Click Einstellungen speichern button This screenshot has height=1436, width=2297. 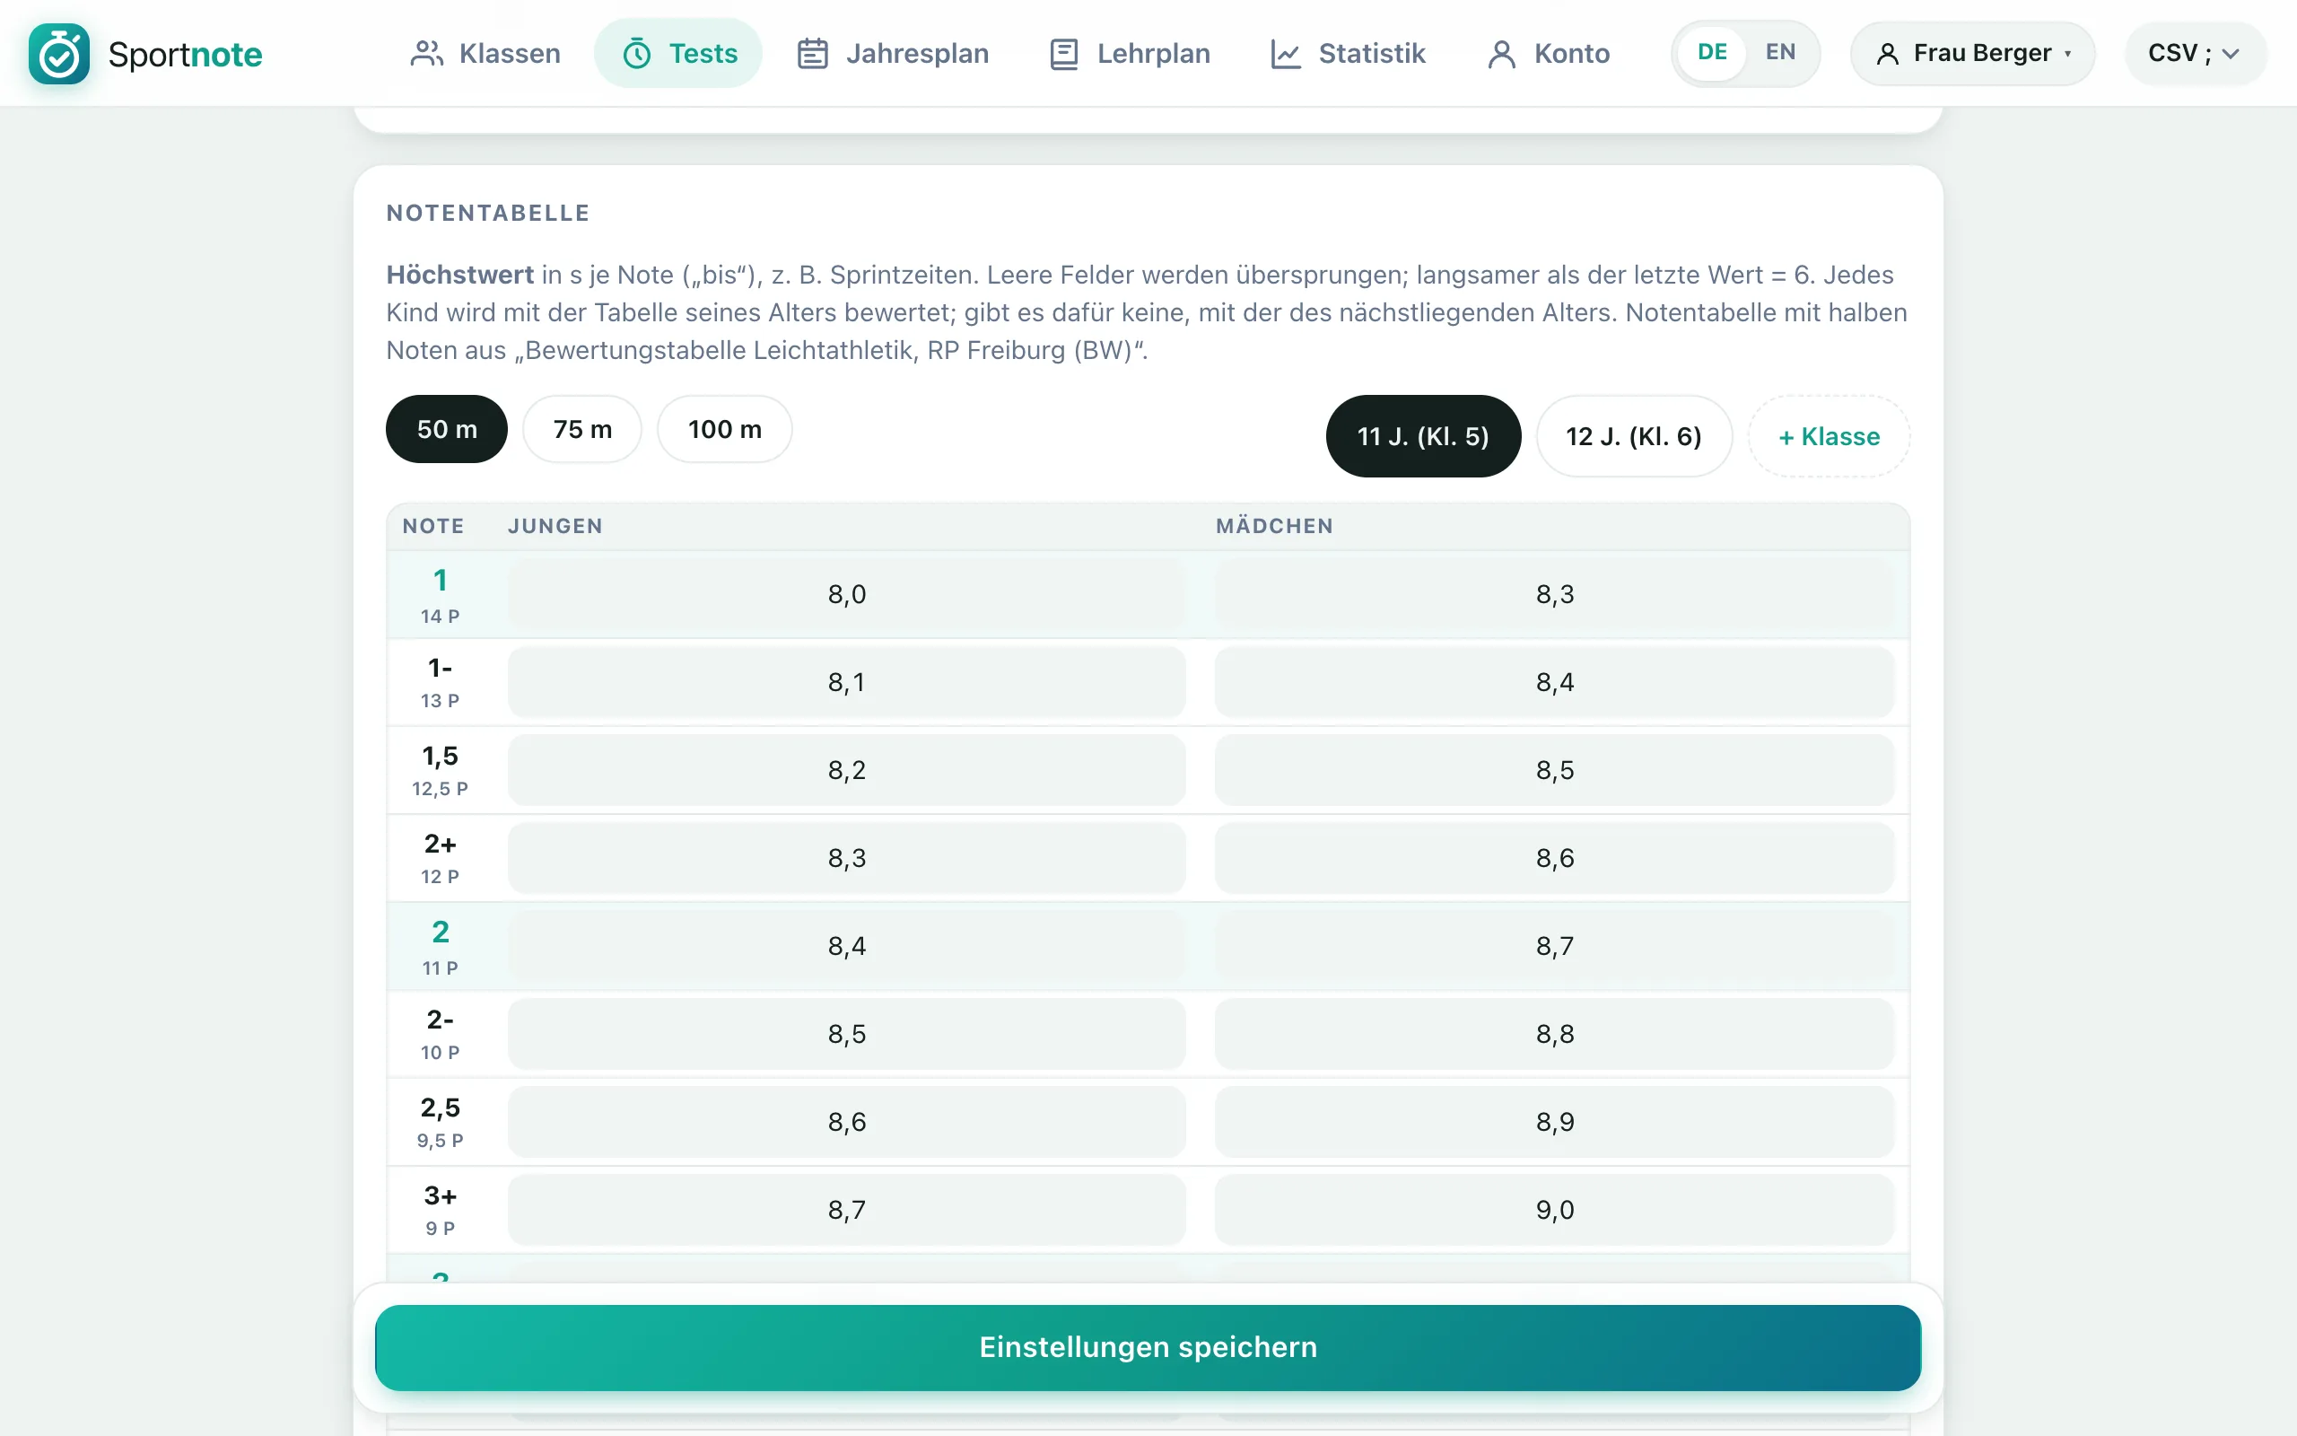(1148, 1348)
